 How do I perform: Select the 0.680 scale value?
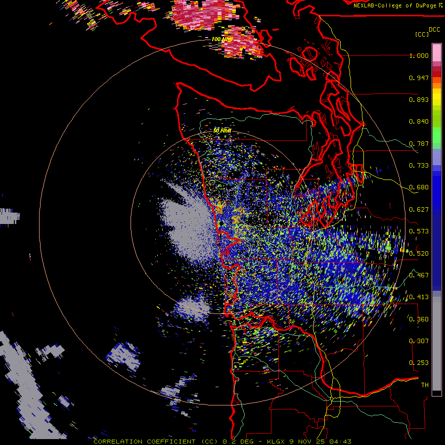coord(419,187)
